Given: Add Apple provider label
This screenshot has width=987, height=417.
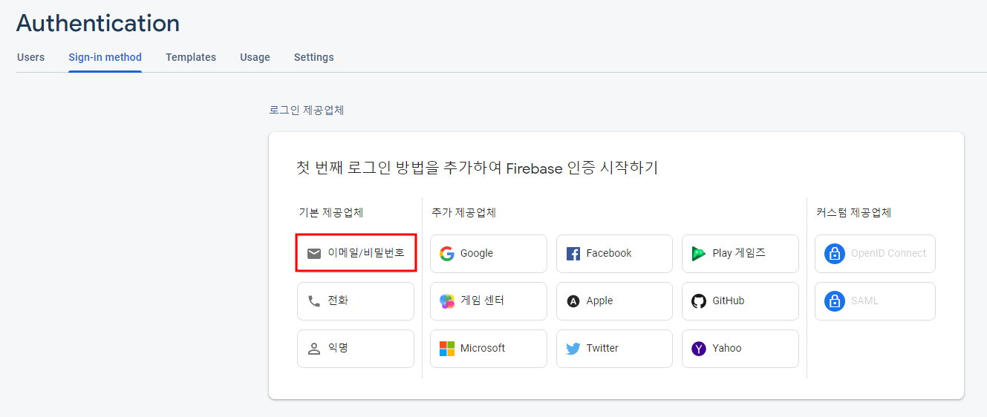Looking at the screenshot, I should point(599,301).
